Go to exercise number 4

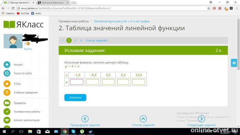coord(81,40)
